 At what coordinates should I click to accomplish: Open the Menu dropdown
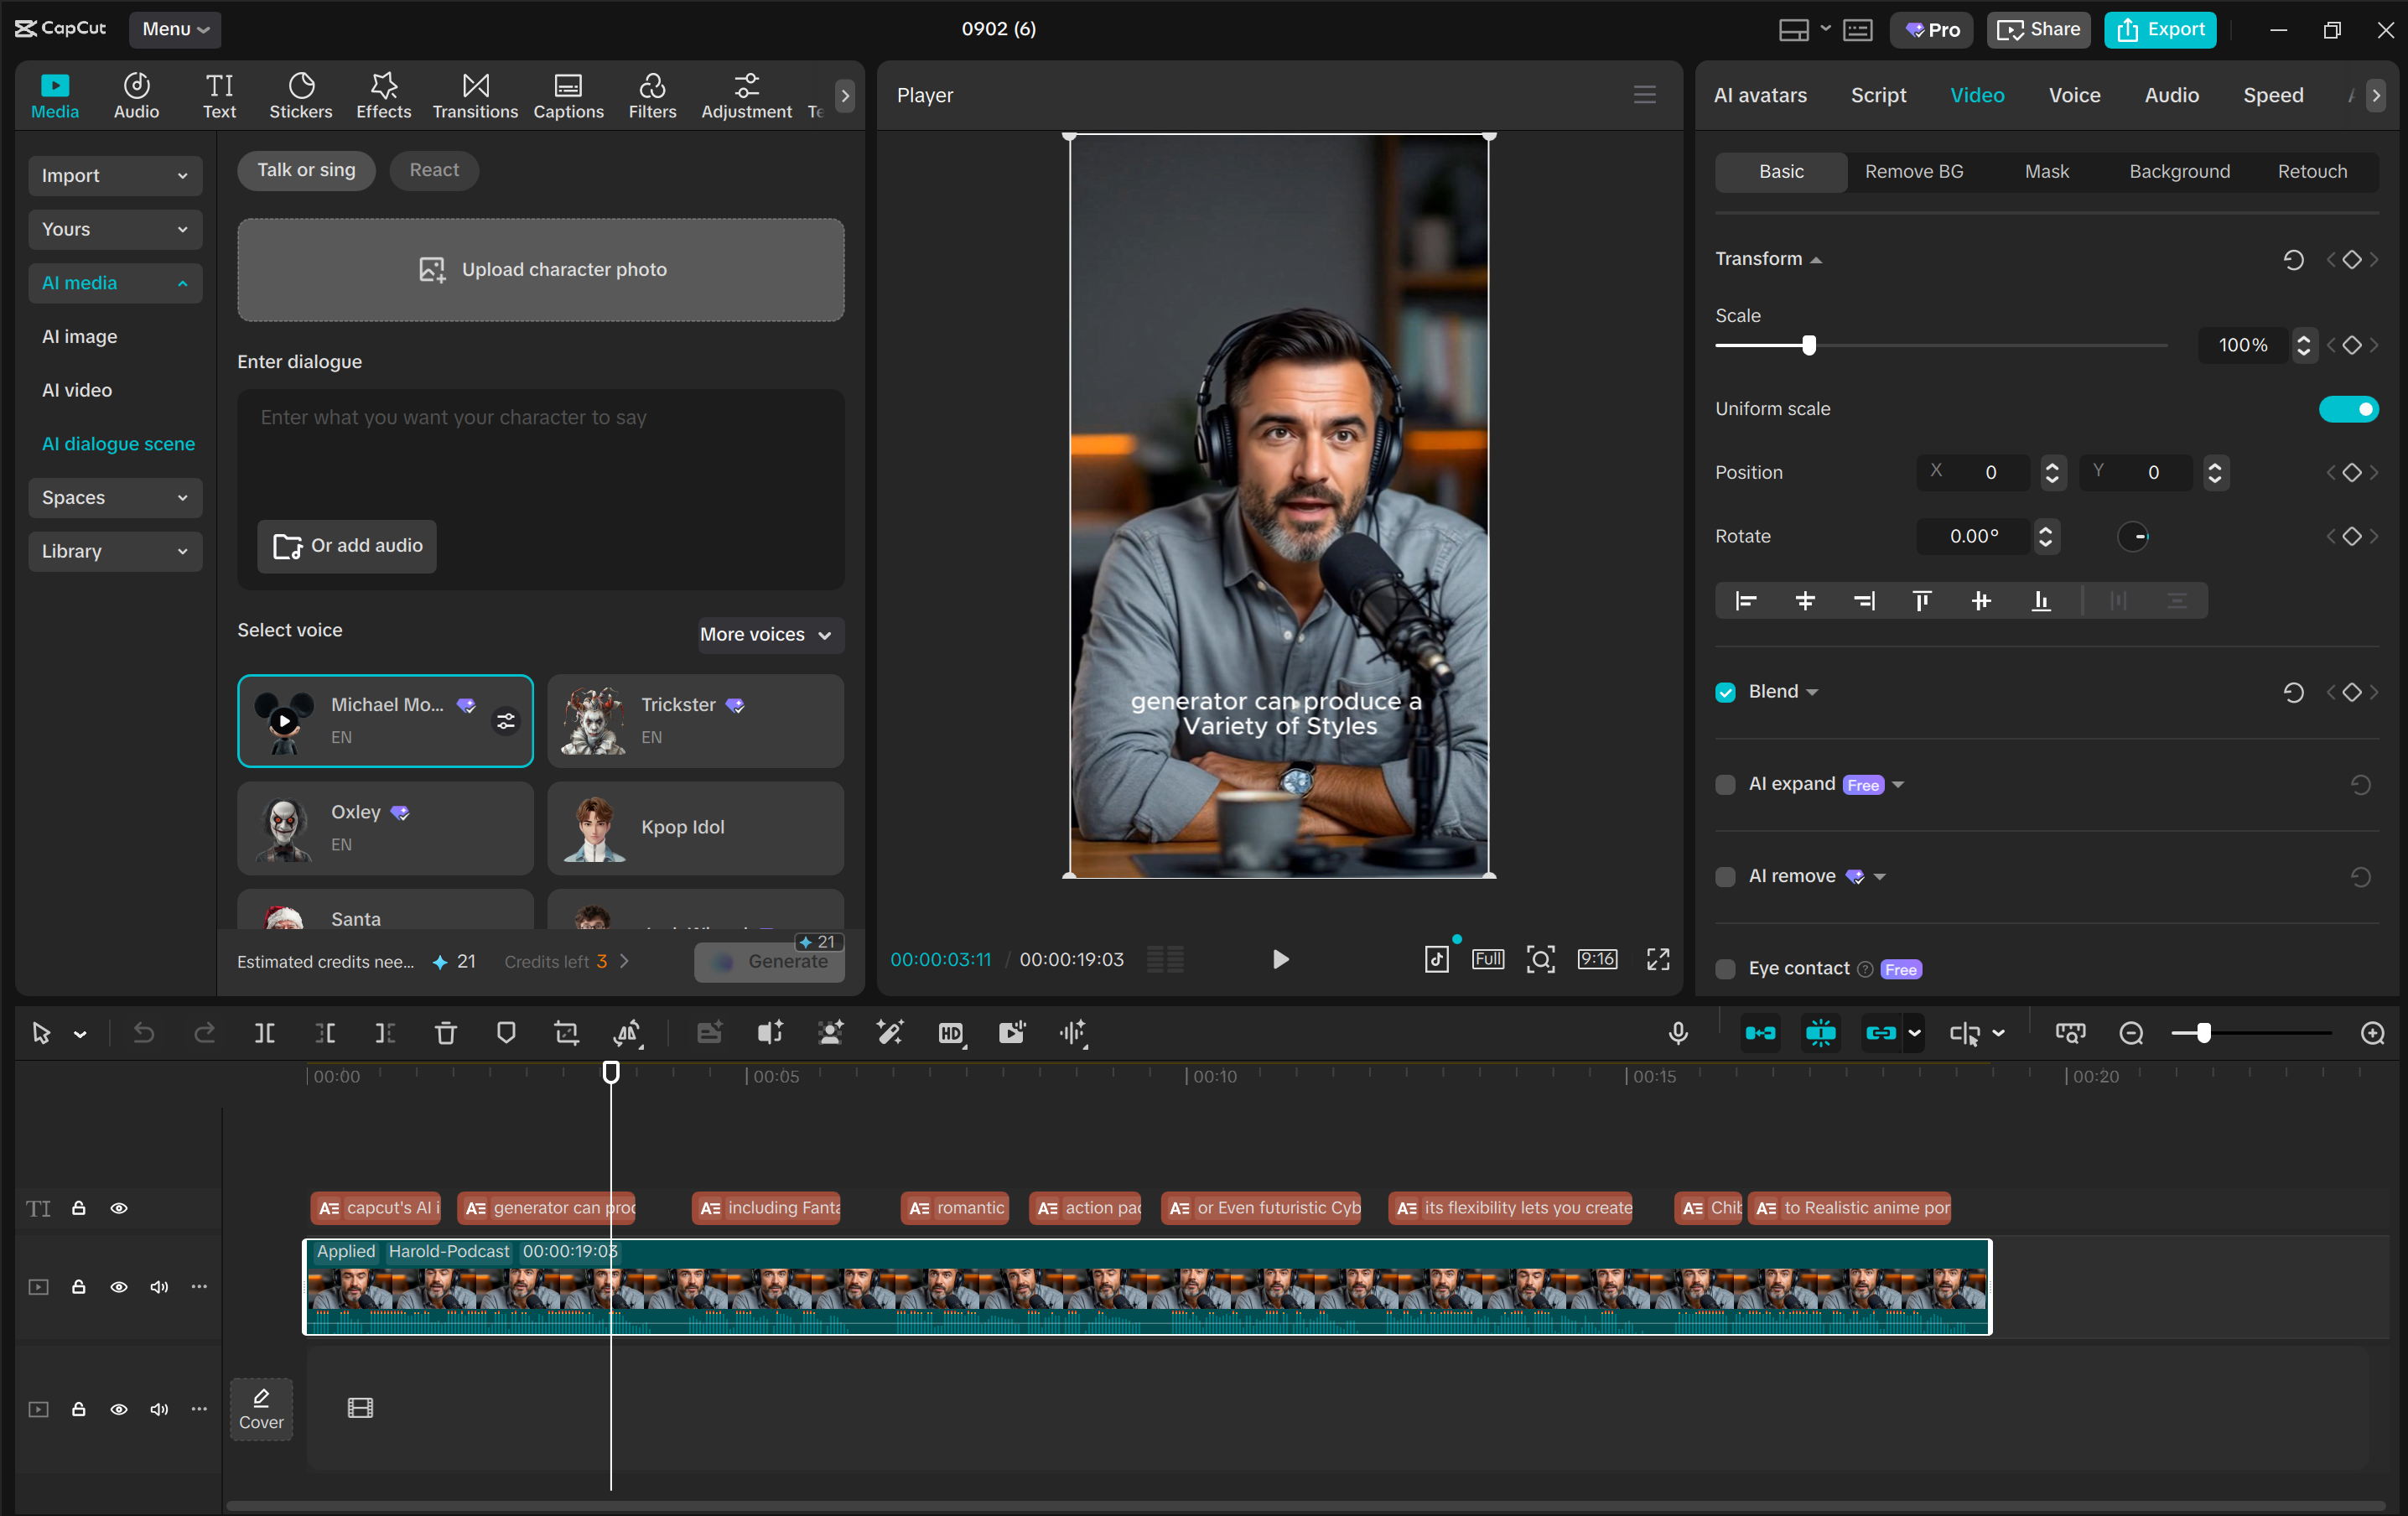coord(174,29)
